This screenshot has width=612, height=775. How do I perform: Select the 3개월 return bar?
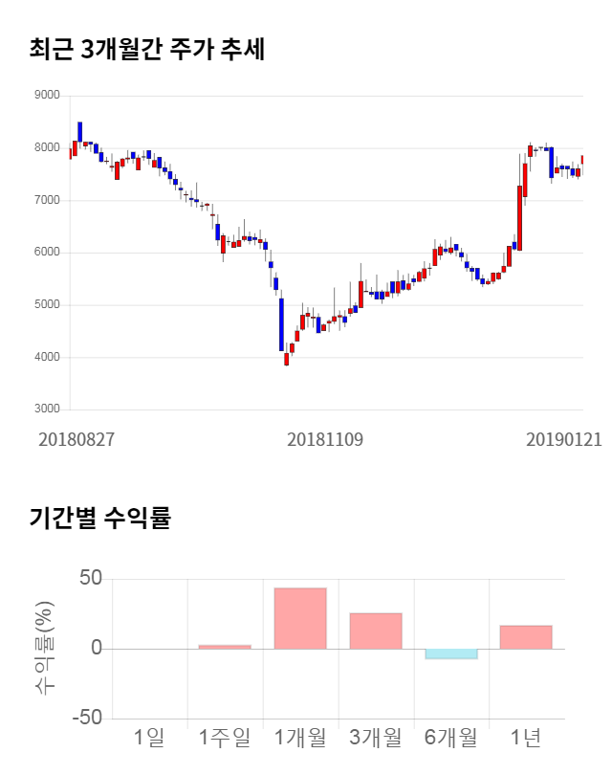tap(376, 631)
